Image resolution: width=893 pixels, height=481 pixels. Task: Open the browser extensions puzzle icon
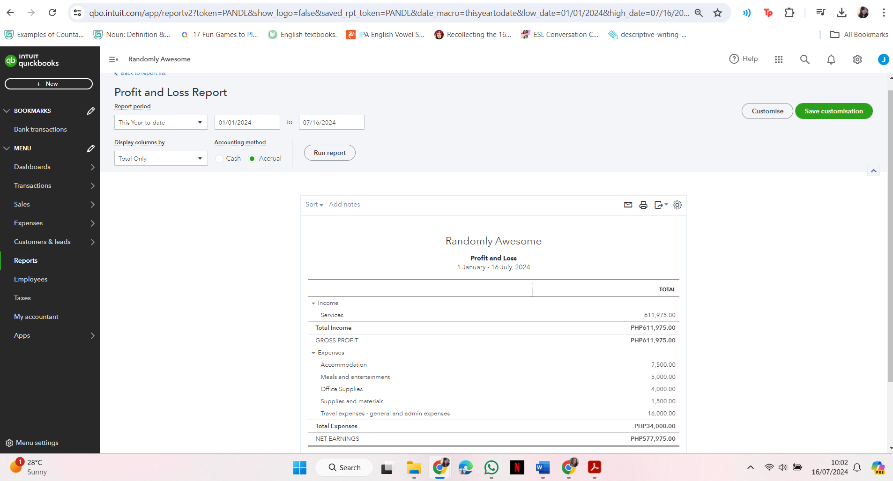789,13
